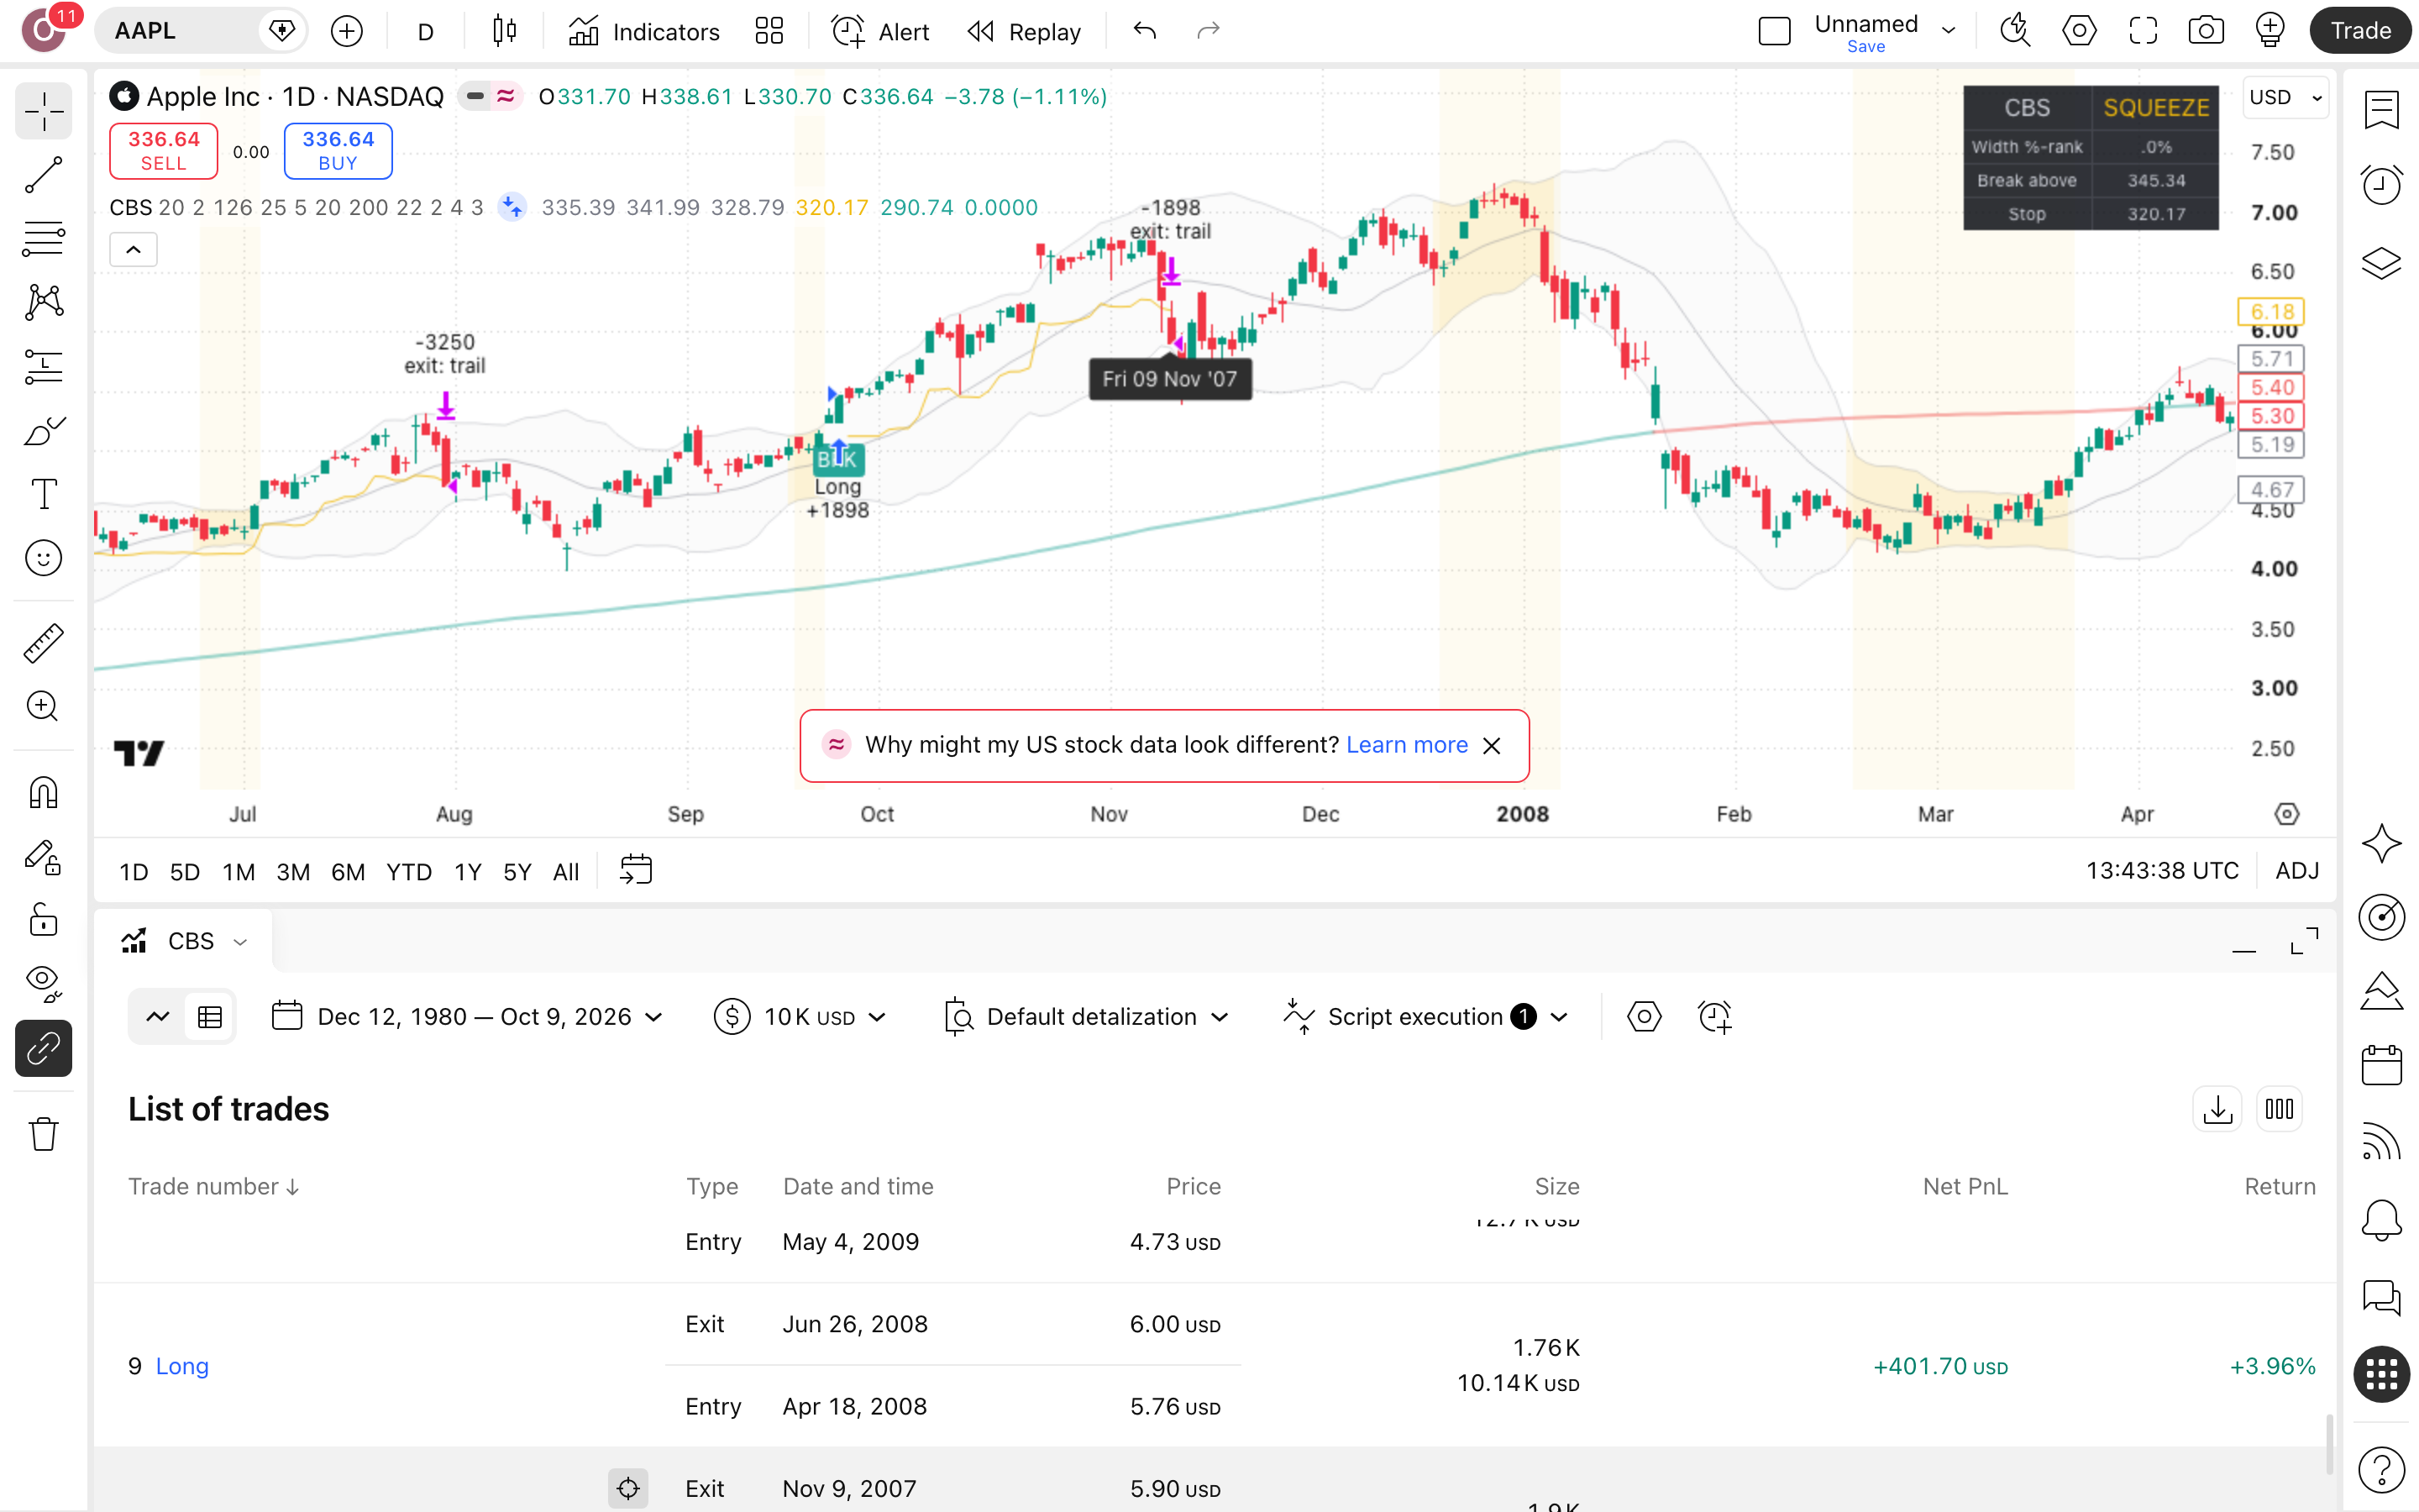The width and height of the screenshot is (2419, 1512).
Task: Select the ruler measure tool
Action: tap(44, 643)
